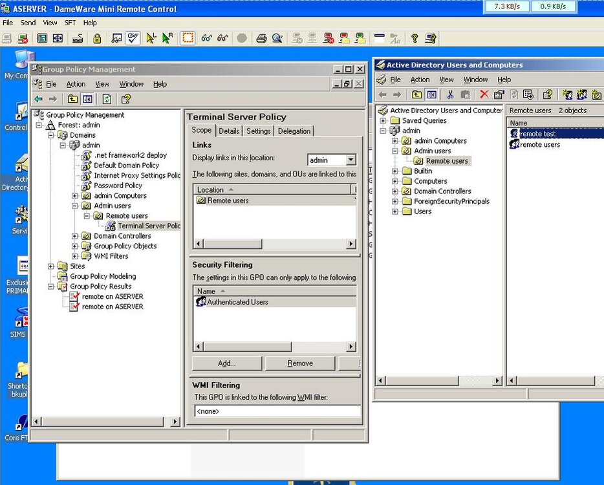604x485 pixels.
Task: Expand the WMI Filters node
Action: tap(75, 256)
